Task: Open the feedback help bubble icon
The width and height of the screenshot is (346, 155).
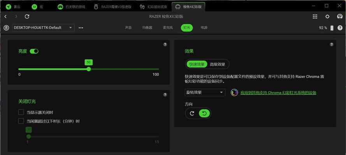Action: [340, 16]
